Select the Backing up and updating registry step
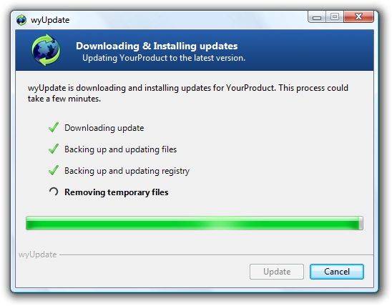Screen dimensions: 392x306 (x=127, y=171)
